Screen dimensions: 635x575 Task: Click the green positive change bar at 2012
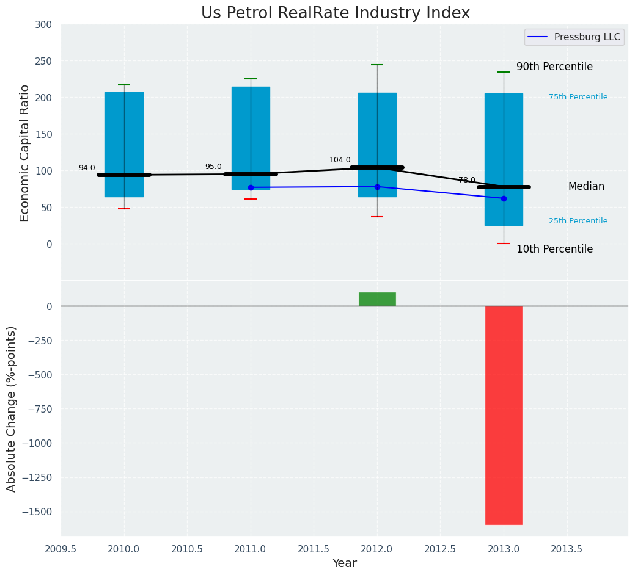377,299
